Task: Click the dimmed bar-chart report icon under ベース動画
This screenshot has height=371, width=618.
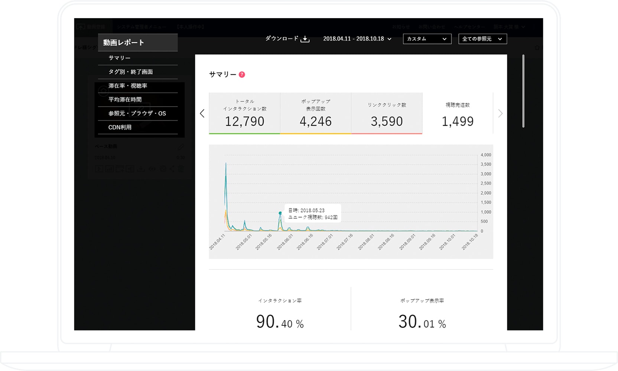Action: click(109, 169)
